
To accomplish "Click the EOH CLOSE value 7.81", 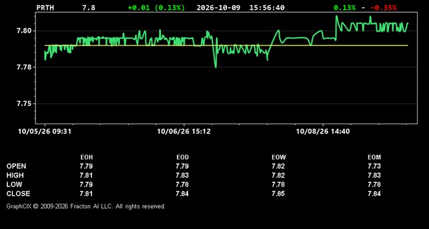I will coord(86,194).
